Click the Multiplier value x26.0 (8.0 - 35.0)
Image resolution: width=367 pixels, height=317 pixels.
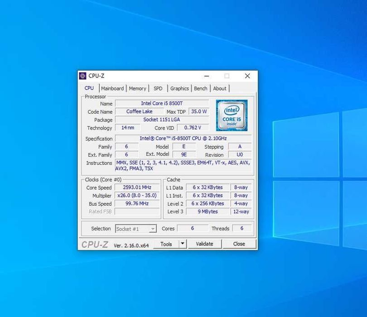137,195
